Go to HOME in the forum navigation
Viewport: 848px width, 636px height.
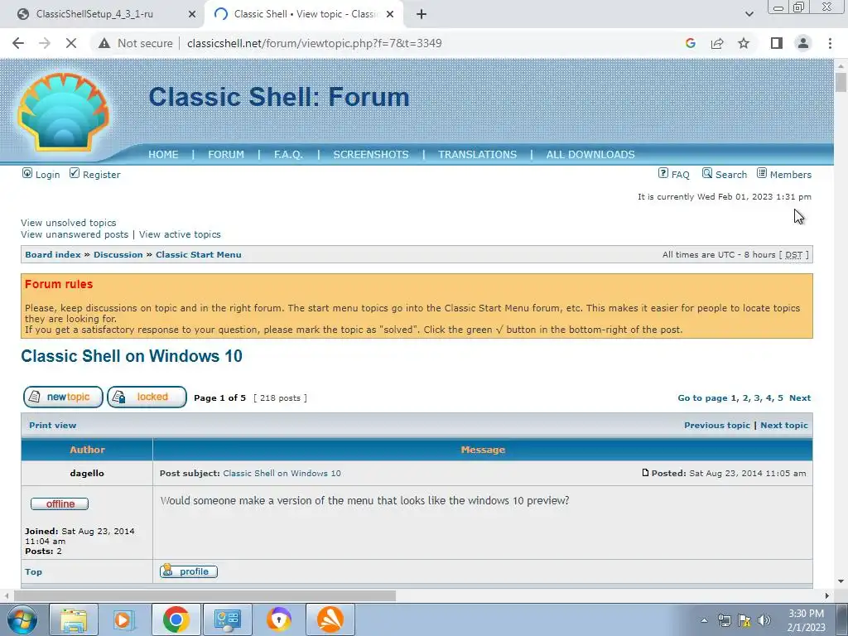[163, 155]
